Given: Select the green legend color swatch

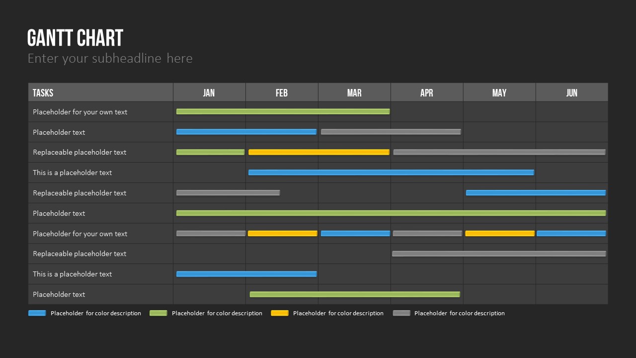Looking at the screenshot, I should 159,313.
